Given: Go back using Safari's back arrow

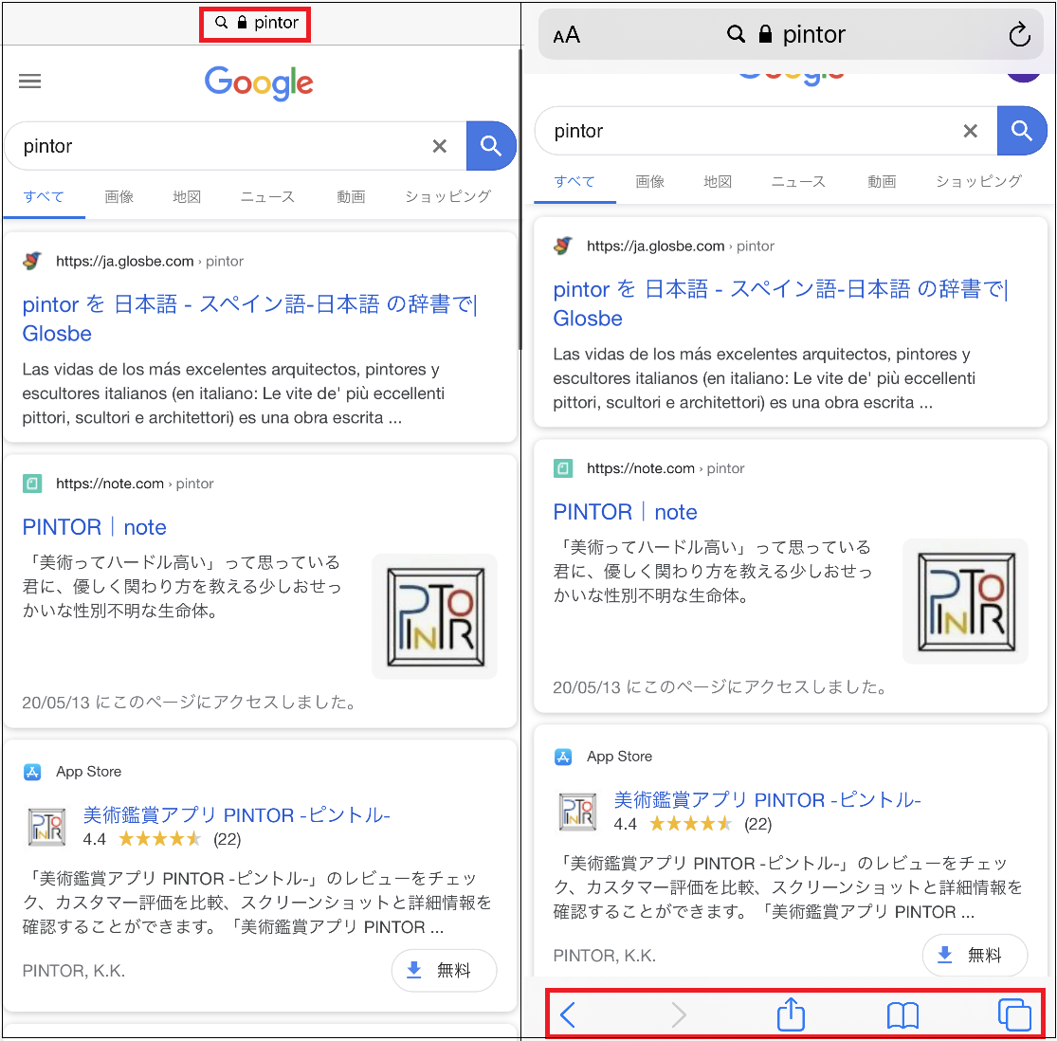Looking at the screenshot, I should tap(568, 1015).
